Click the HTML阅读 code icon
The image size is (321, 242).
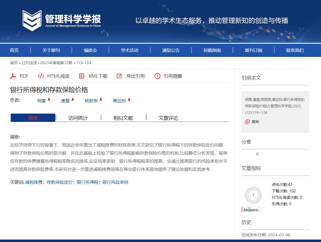pos(41,76)
